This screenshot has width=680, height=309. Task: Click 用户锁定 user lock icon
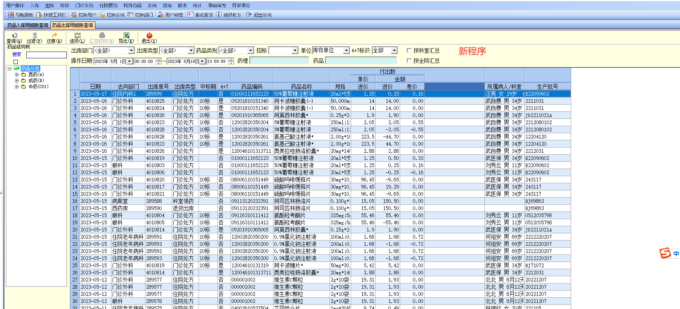(161, 15)
